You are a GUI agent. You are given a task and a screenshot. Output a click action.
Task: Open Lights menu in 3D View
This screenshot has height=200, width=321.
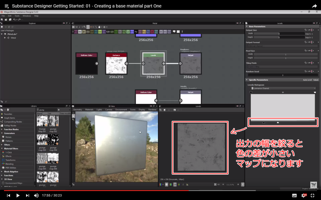(99, 110)
